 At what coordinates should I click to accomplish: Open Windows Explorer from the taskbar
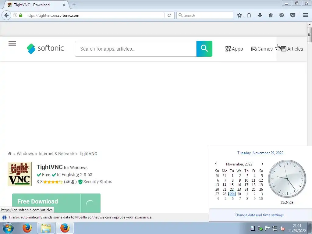(46, 228)
